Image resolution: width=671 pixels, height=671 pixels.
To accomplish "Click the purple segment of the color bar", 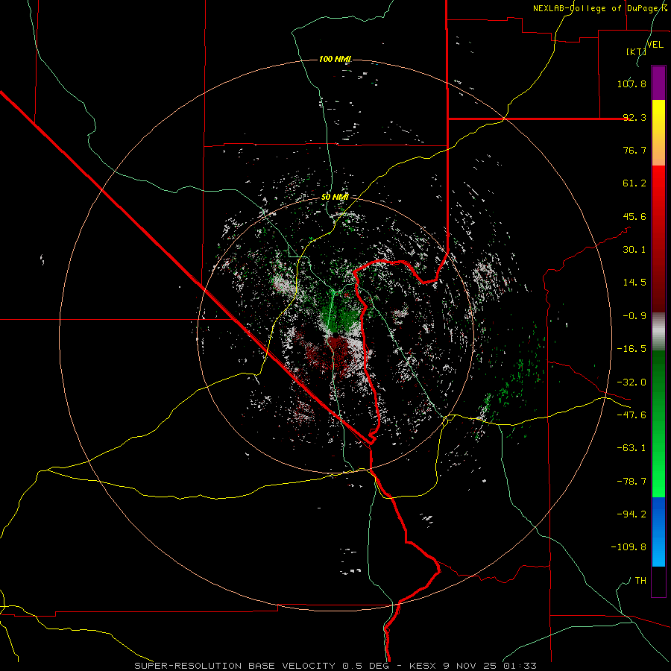I will 658,84.
